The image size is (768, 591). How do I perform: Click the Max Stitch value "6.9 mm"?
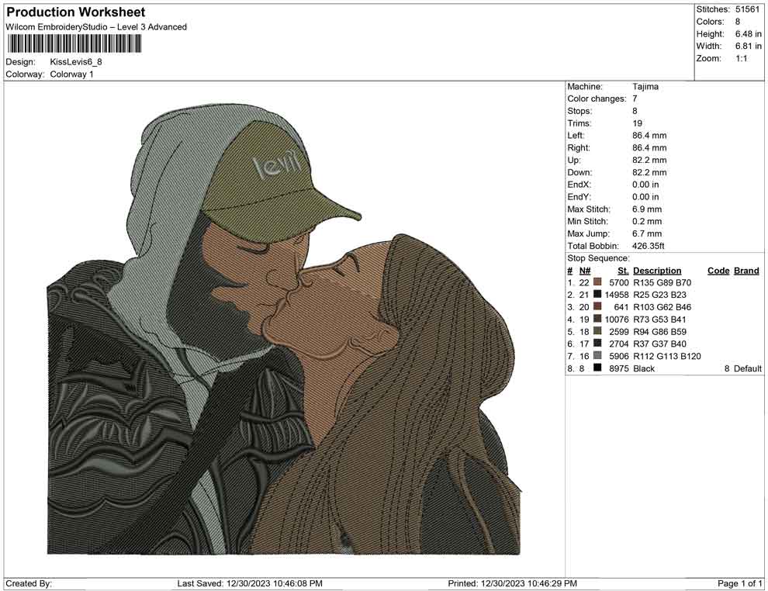(647, 209)
